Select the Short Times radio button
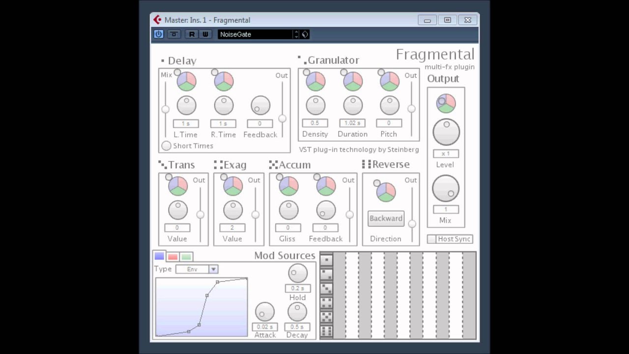This screenshot has width=629, height=354. point(167,146)
